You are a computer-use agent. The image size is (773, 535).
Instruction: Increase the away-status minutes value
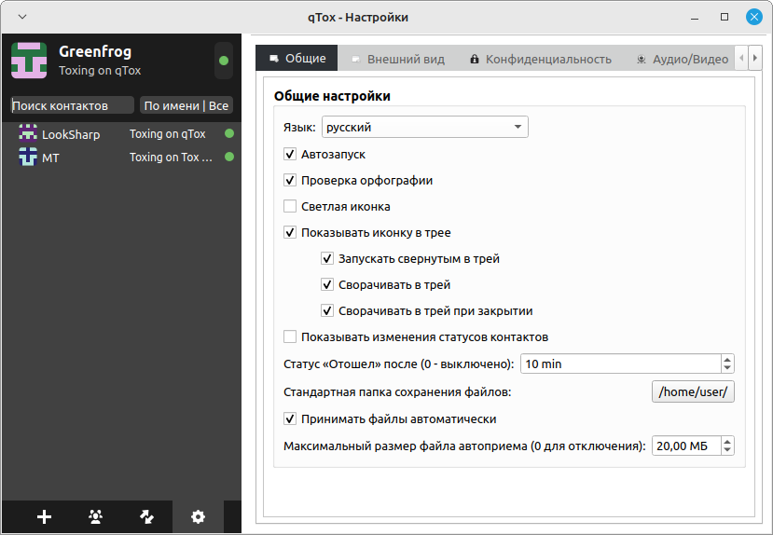click(727, 359)
